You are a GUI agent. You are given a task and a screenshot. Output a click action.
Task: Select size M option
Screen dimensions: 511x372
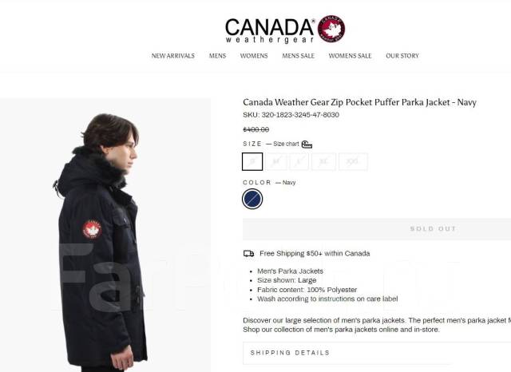(x=276, y=161)
